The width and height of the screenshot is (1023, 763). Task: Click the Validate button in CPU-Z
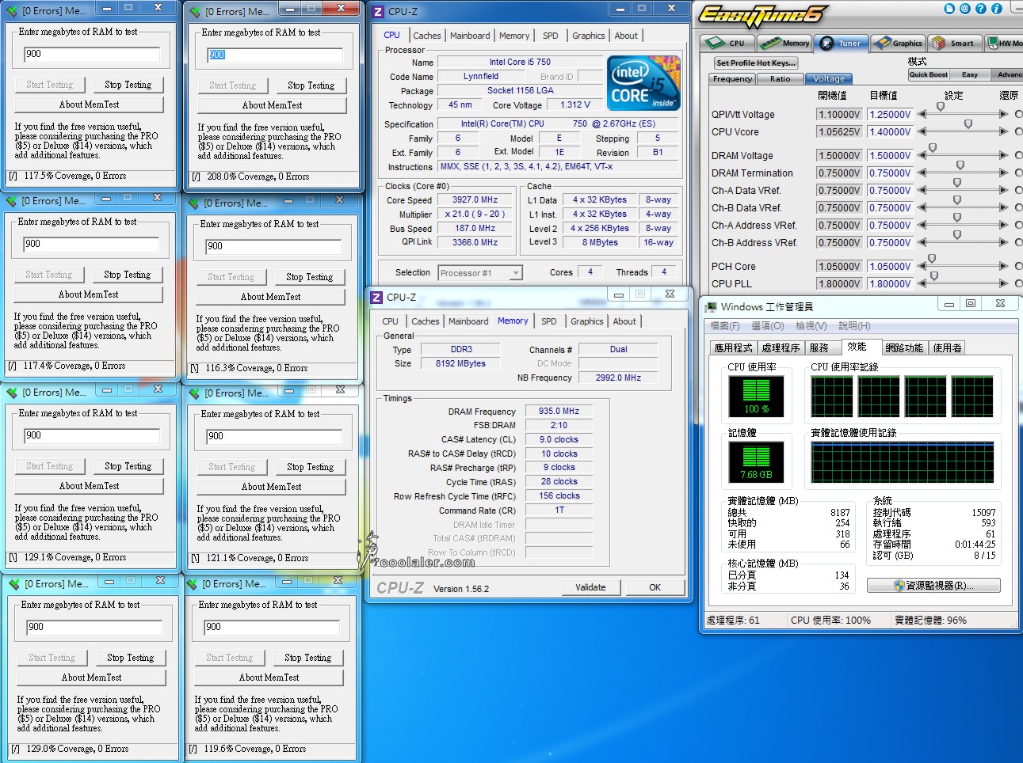(590, 587)
